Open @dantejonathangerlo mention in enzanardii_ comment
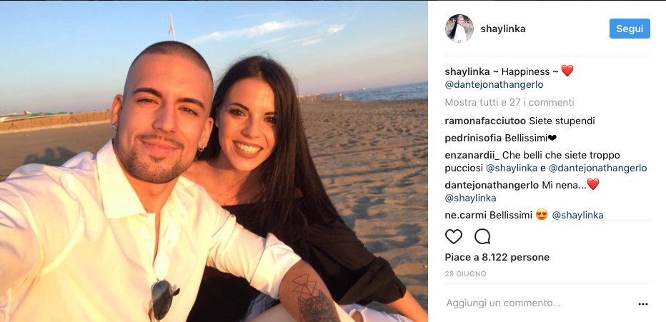The height and width of the screenshot is (322, 666). click(597, 168)
